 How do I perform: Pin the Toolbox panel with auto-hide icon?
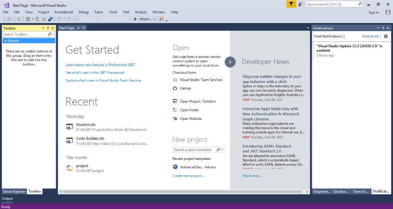48,28
